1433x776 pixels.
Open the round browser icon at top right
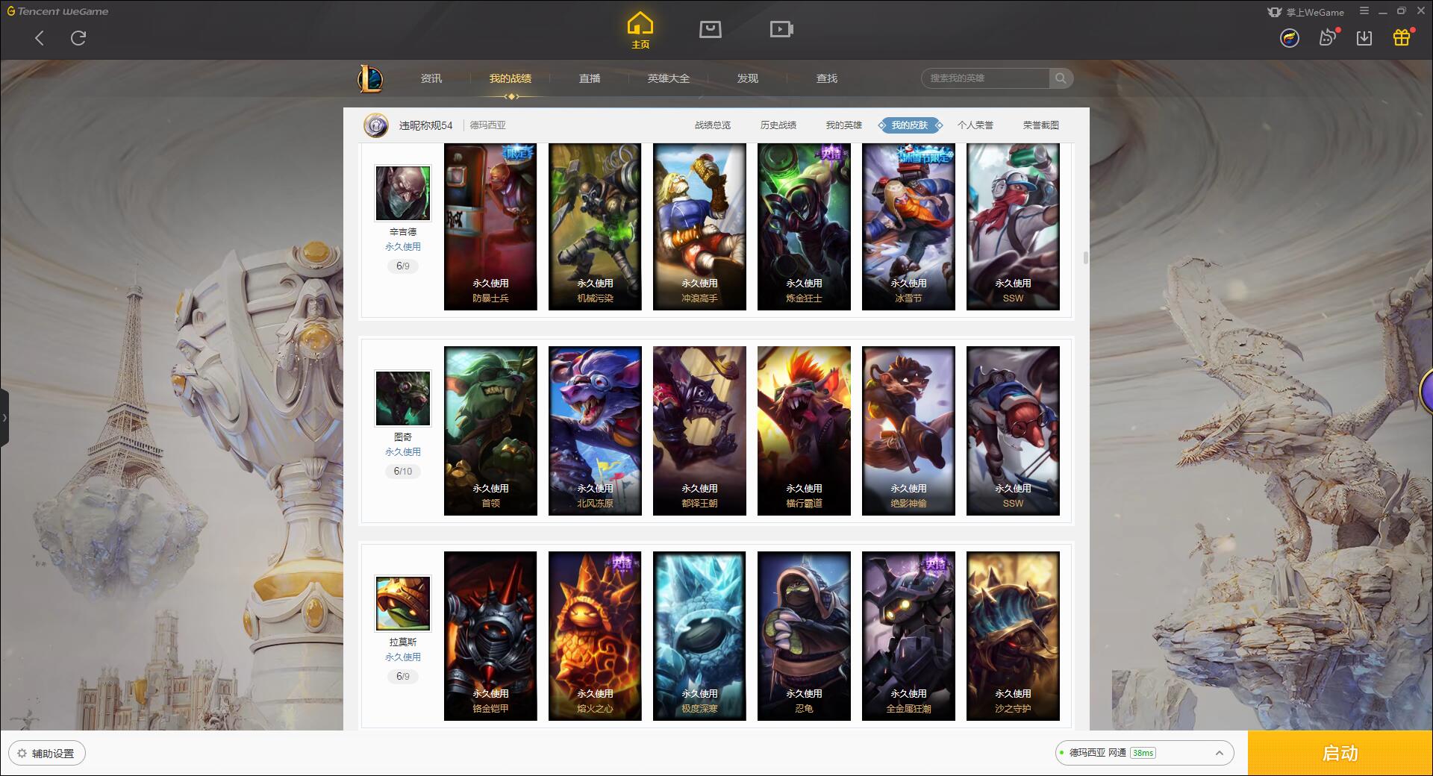point(1289,38)
